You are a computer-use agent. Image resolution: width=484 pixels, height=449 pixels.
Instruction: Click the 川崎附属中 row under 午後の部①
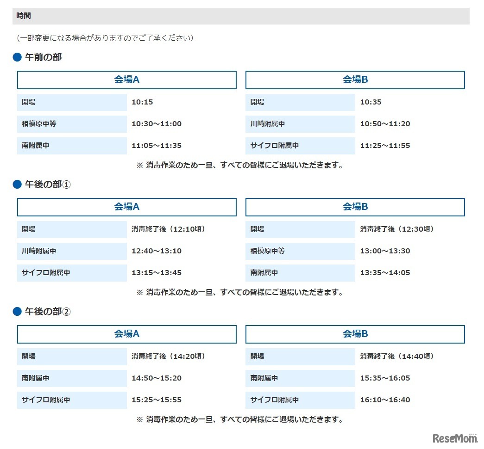point(72,251)
